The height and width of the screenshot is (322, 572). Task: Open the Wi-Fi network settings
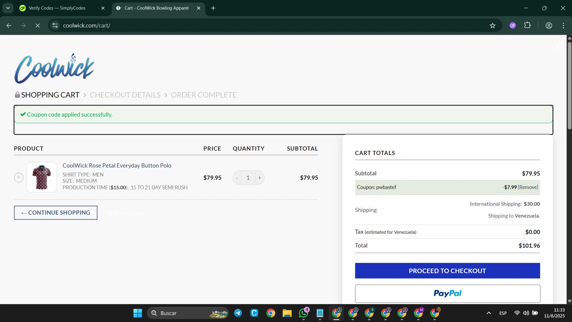[517, 313]
